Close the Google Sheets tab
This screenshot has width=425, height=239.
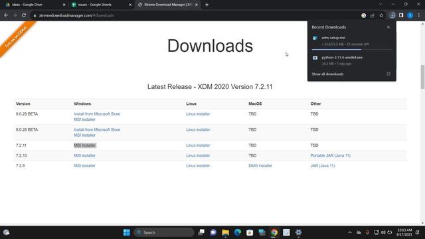pyautogui.click(x=130, y=5)
